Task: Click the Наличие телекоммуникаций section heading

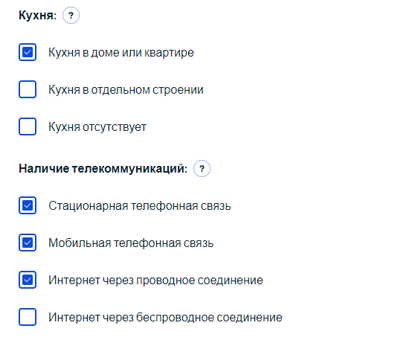Action: click(103, 168)
